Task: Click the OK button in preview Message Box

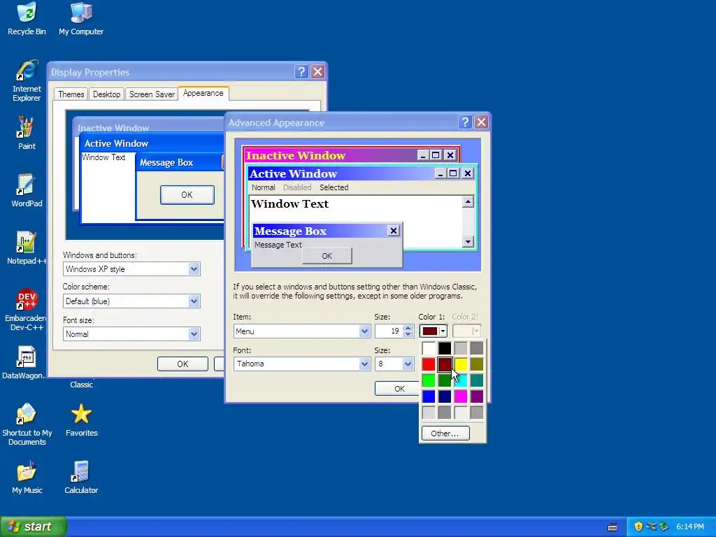Action: (x=327, y=256)
